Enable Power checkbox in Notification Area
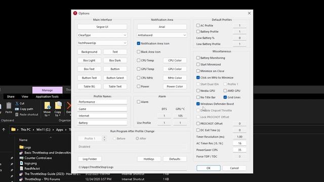 138,86
